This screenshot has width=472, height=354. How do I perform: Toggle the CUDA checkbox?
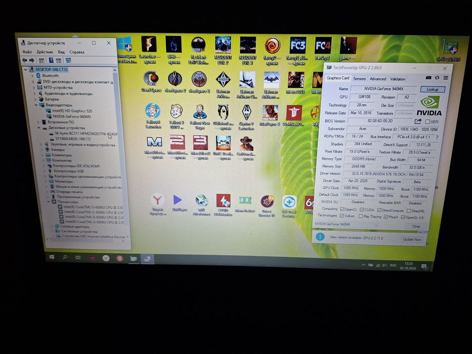362,209
